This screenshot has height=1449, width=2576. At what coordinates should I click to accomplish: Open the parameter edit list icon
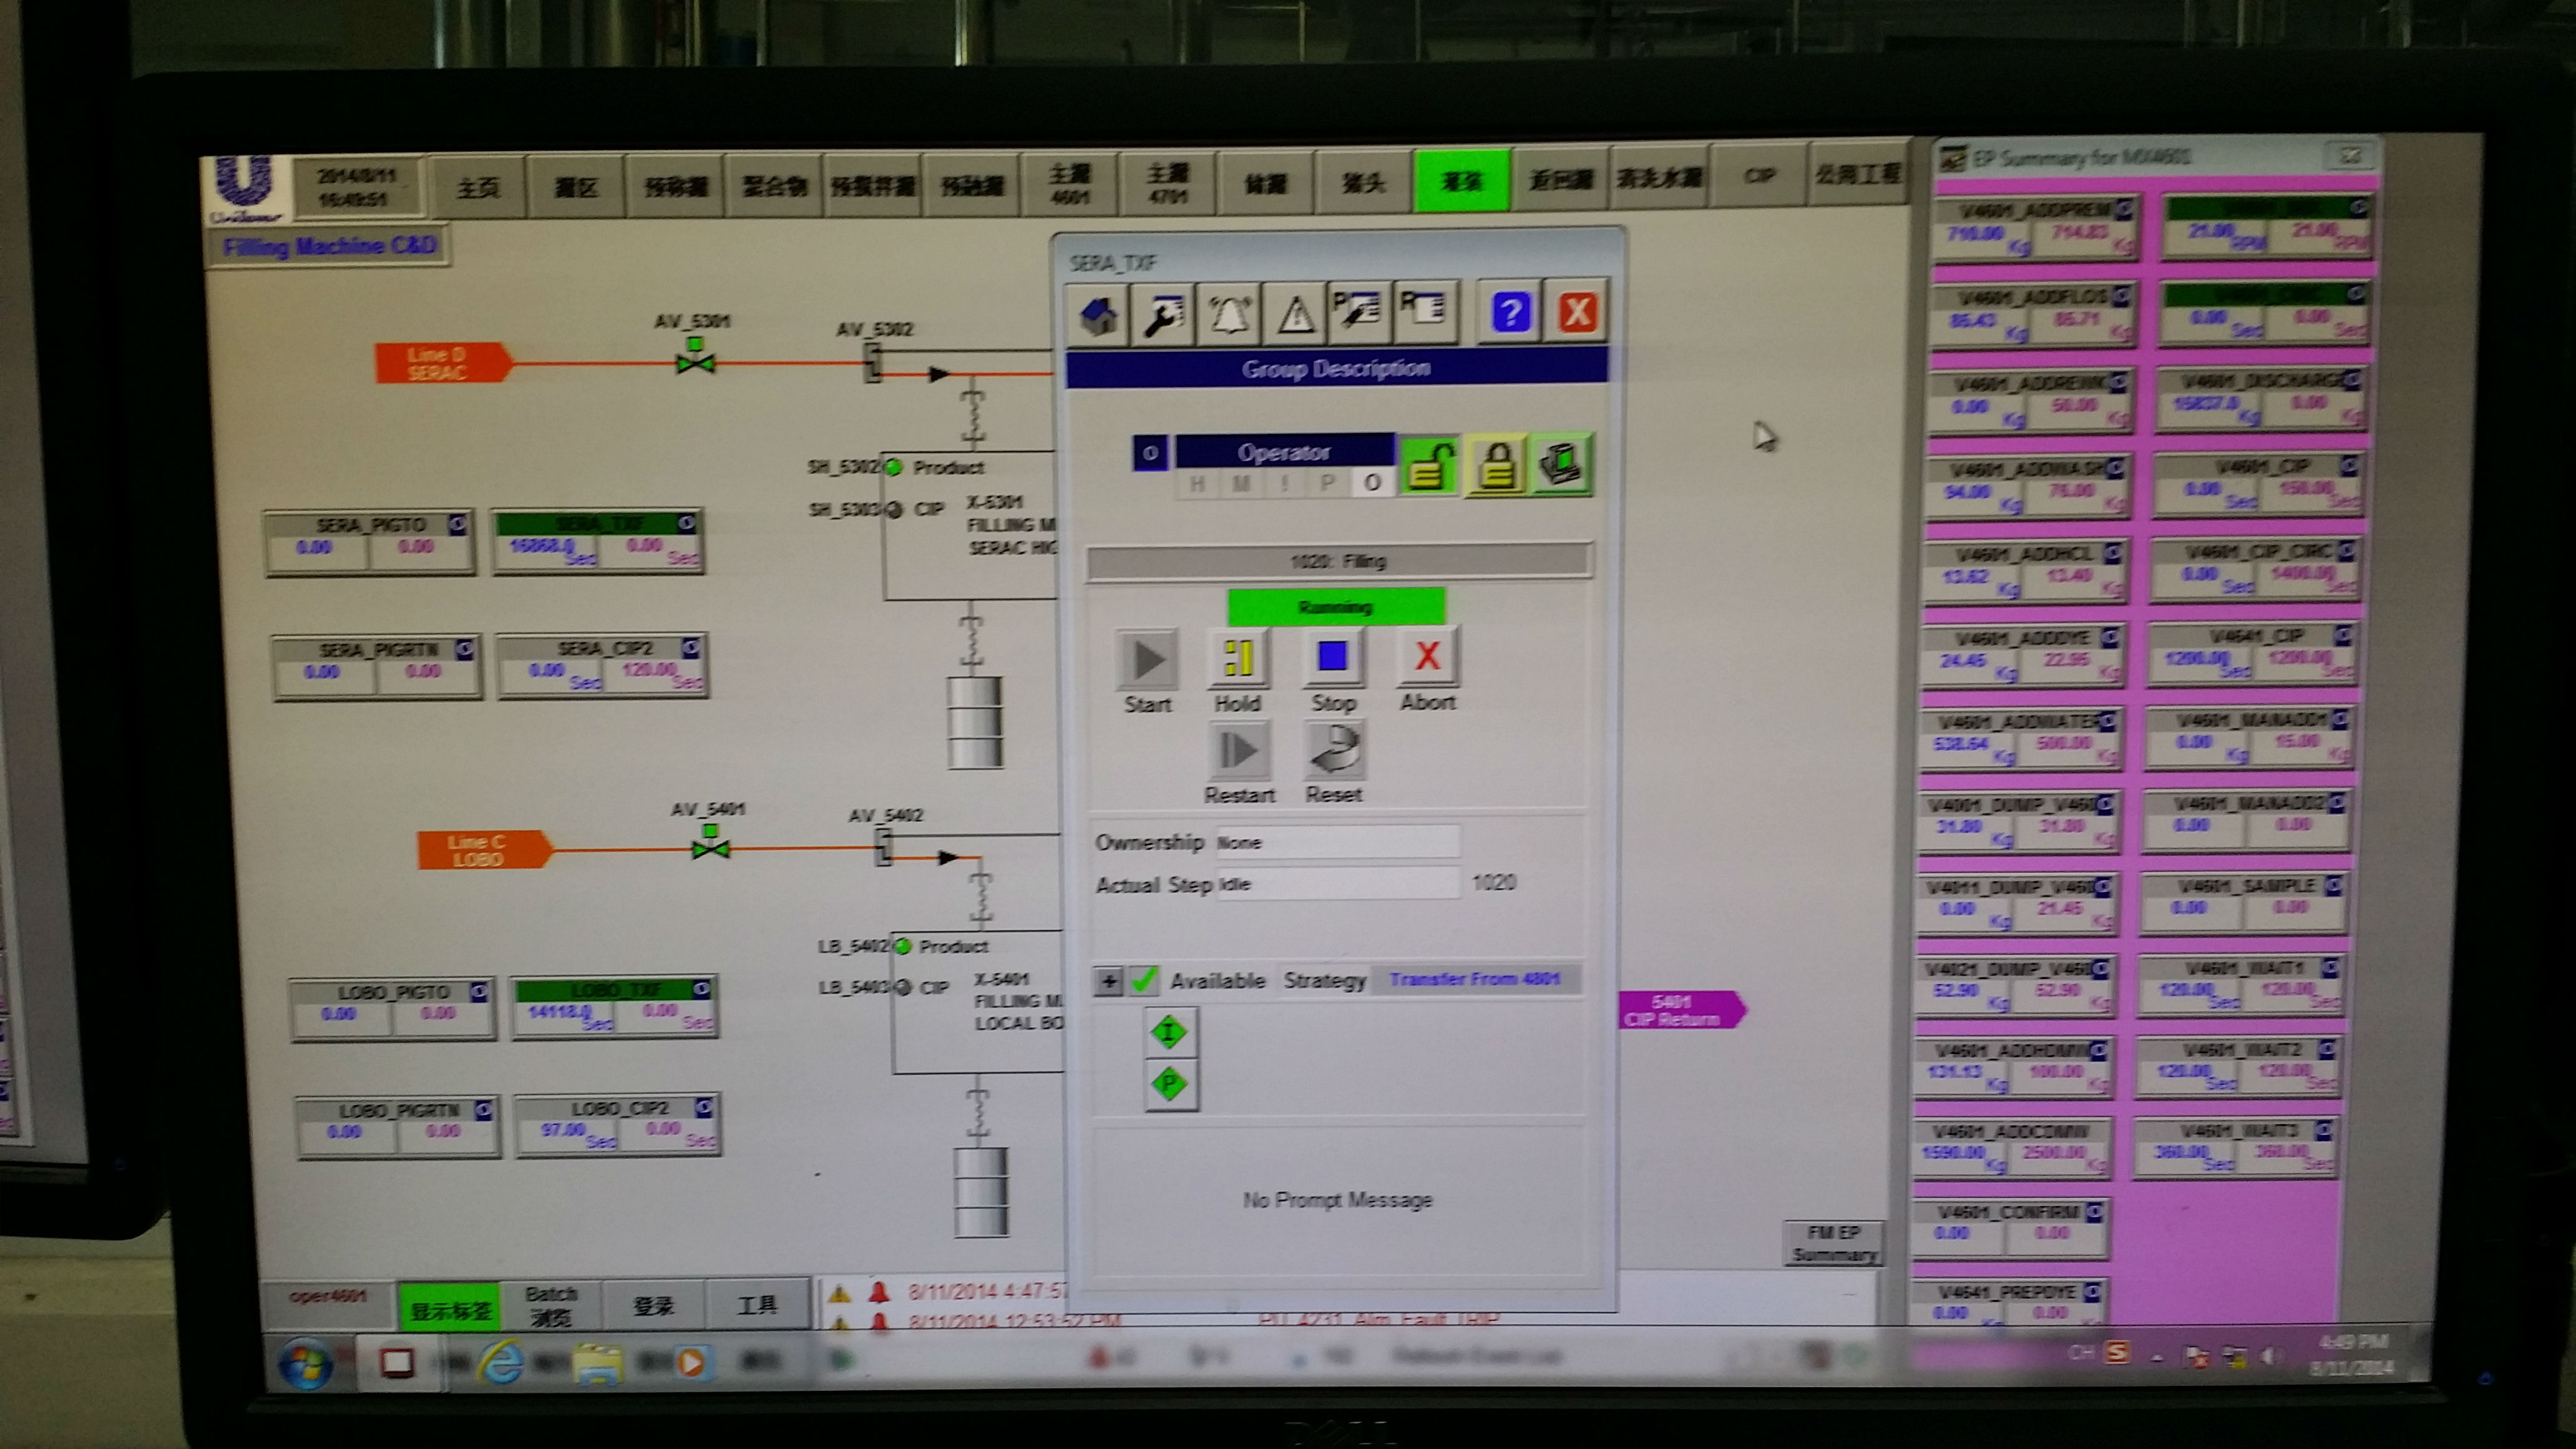pyautogui.click(x=1359, y=313)
